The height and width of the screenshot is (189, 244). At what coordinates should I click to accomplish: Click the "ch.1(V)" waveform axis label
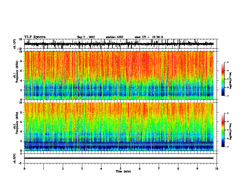tap(15, 44)
